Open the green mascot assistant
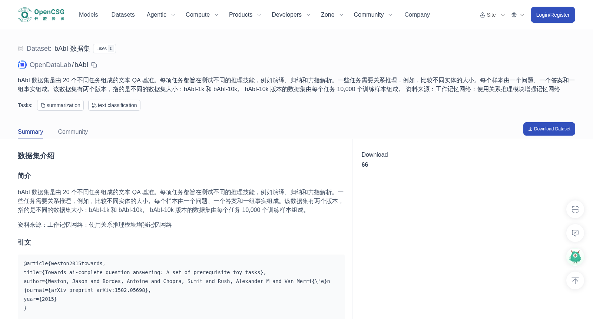Screen dimensions: 593x319 pyautogui.click(x=575, y=257)
